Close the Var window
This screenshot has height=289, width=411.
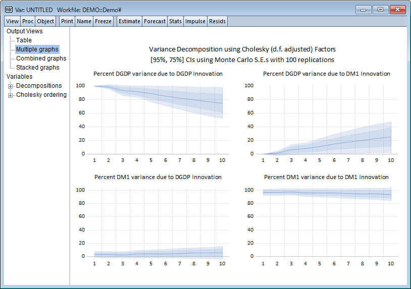(398, 10)
